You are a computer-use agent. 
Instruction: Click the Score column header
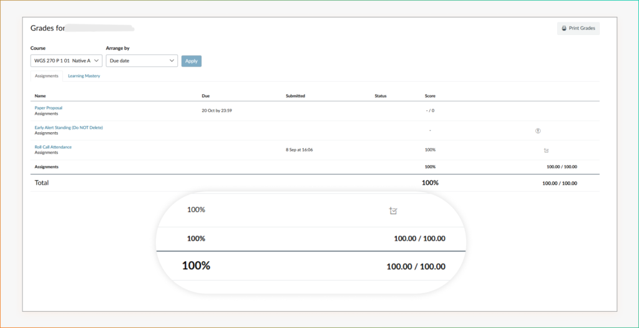coord(430,96)
